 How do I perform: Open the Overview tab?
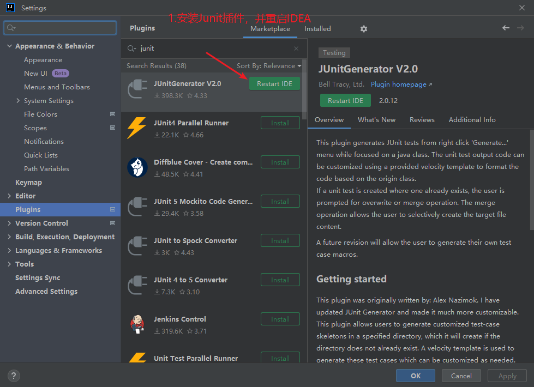[x=329, y=120]
